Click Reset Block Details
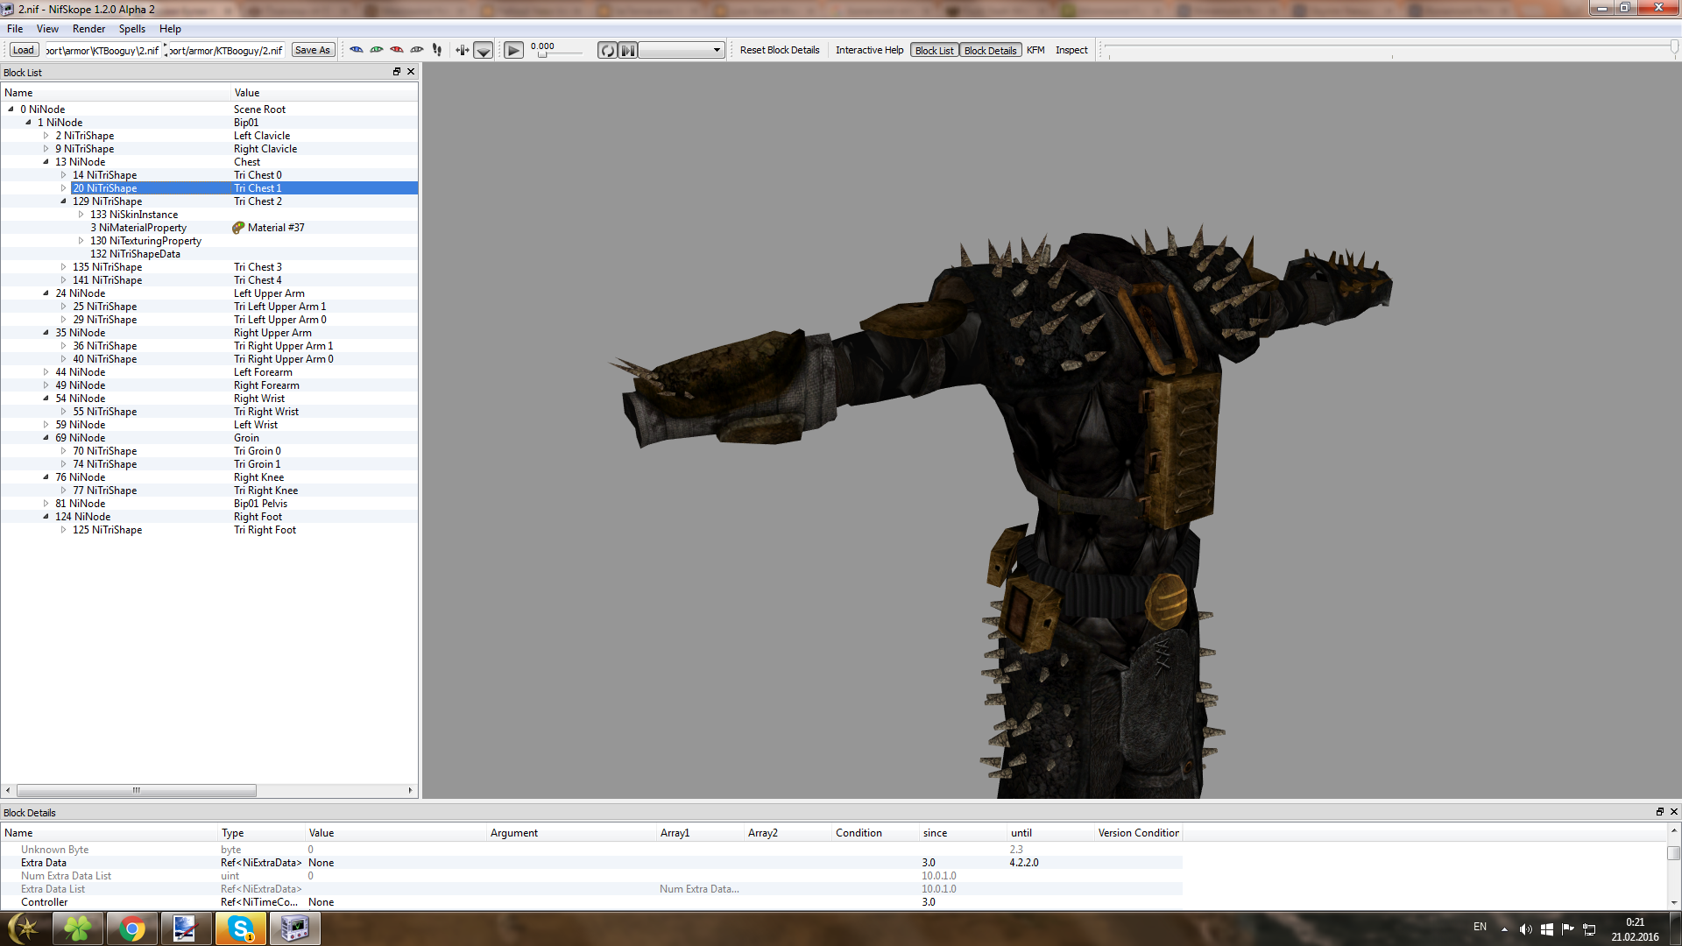This screenshot has height=946, width=1682. (780, 50)
